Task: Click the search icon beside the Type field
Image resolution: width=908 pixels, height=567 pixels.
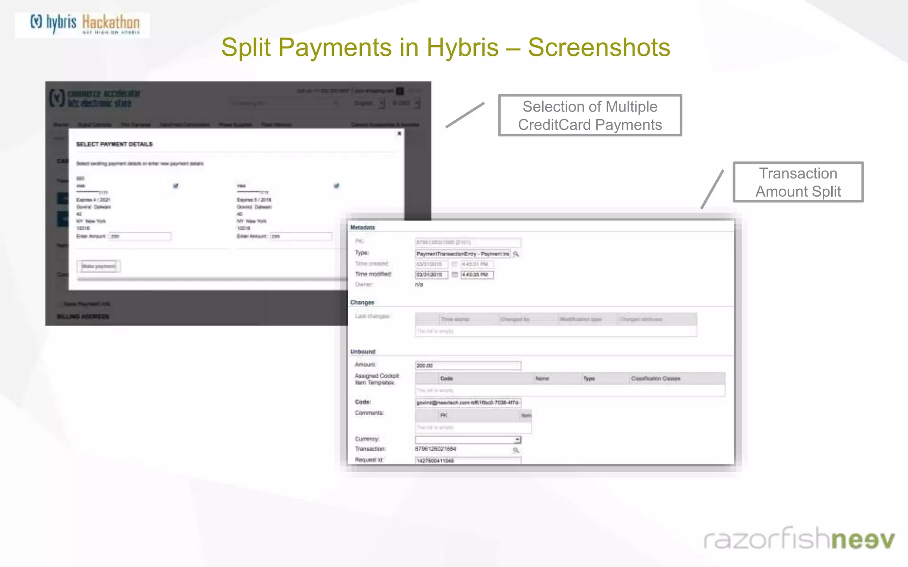Action: 516,254
